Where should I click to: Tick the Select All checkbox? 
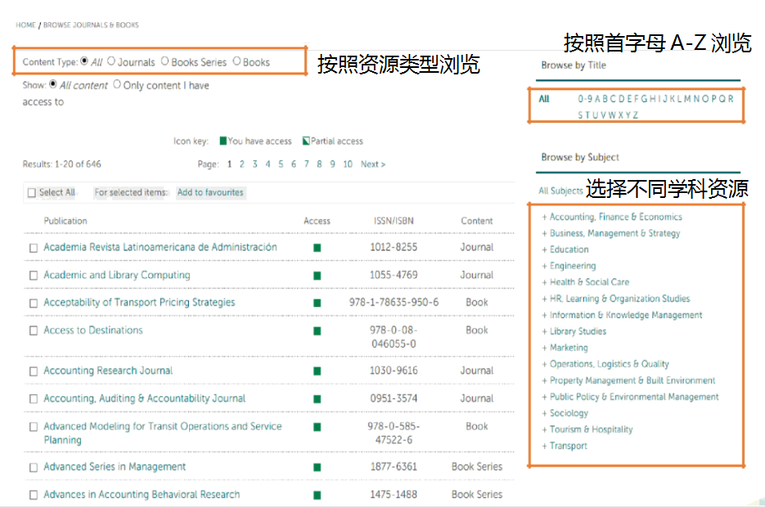(x=32, y=193)
